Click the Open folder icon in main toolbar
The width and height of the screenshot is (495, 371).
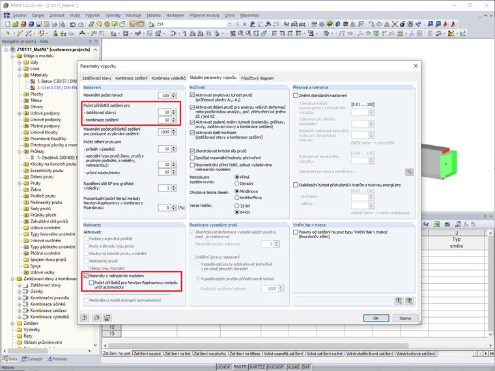(16, 24)
